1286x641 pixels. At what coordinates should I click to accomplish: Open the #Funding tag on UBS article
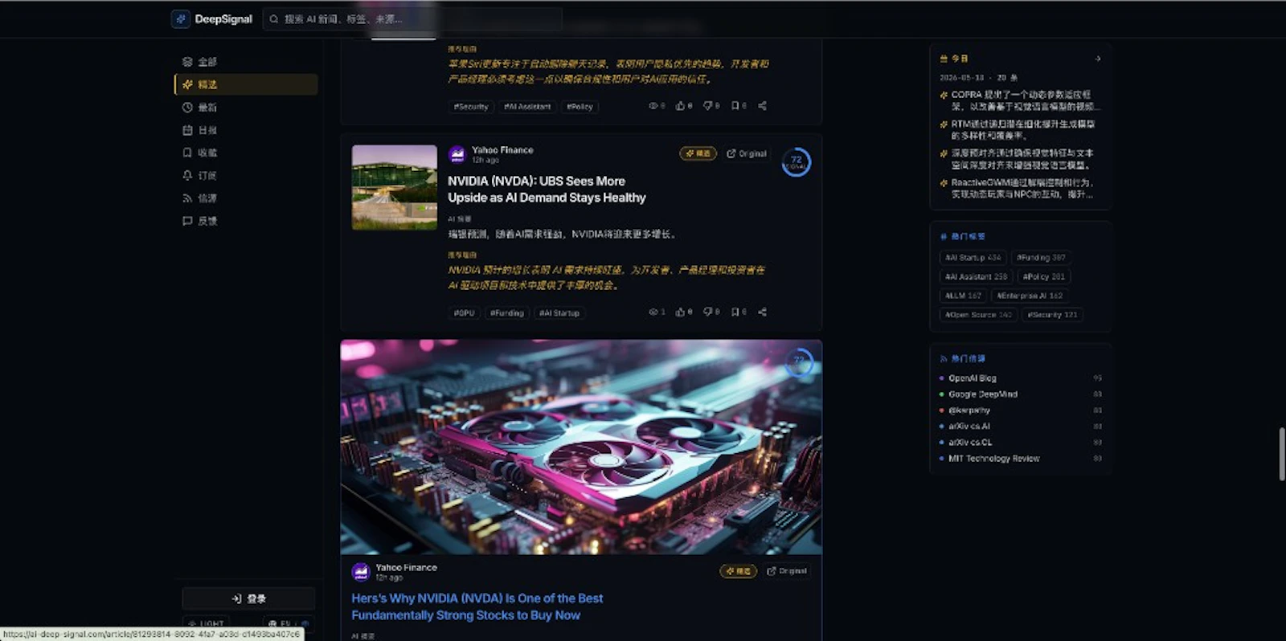507,313
